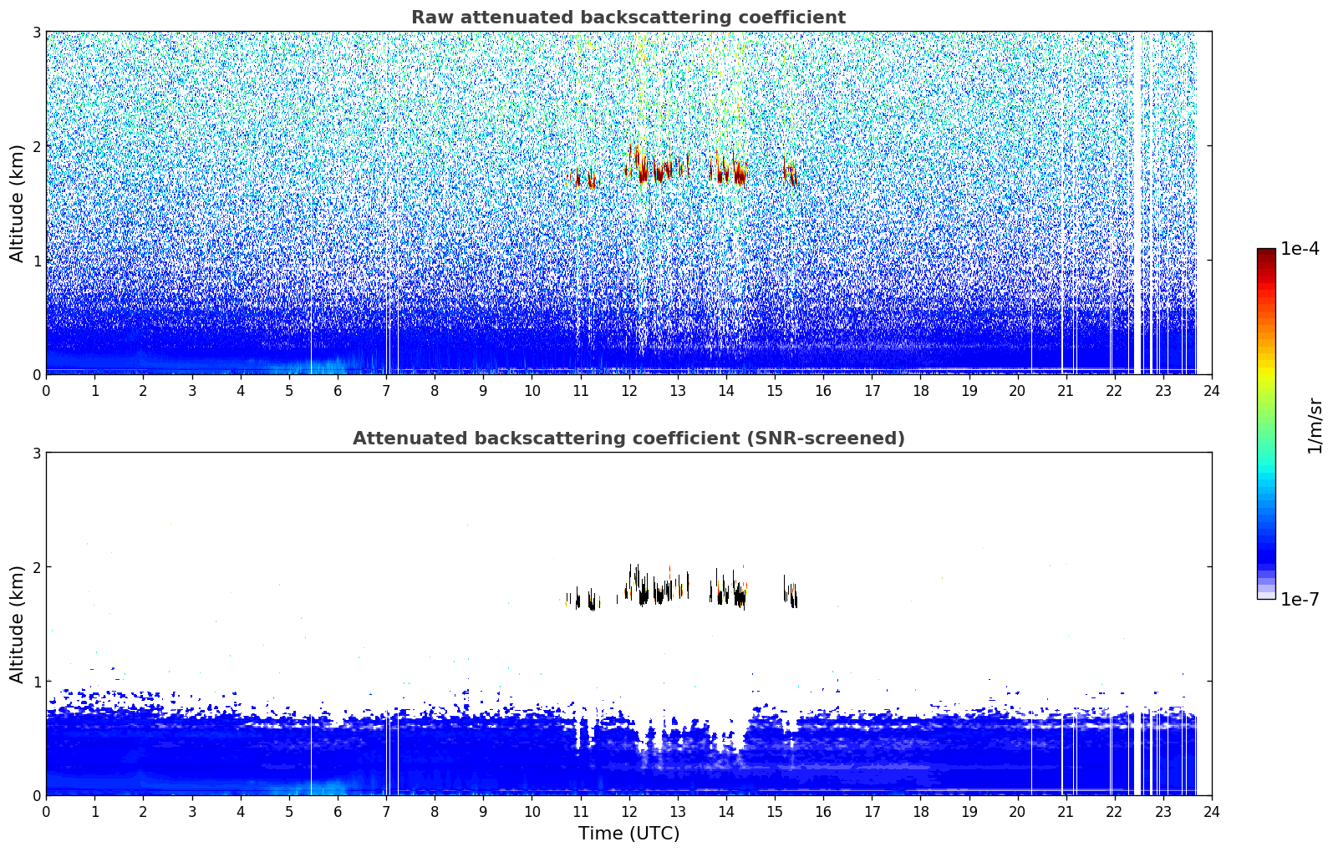Click hour 6 tick on top time axis
Image resolution: width=1333 pixels, height=852 pixels.
pyautogui.click(x=338, y=390)
